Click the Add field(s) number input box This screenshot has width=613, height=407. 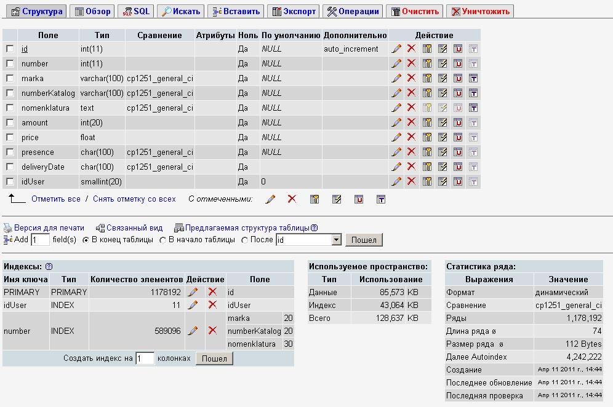pos(40,240)
